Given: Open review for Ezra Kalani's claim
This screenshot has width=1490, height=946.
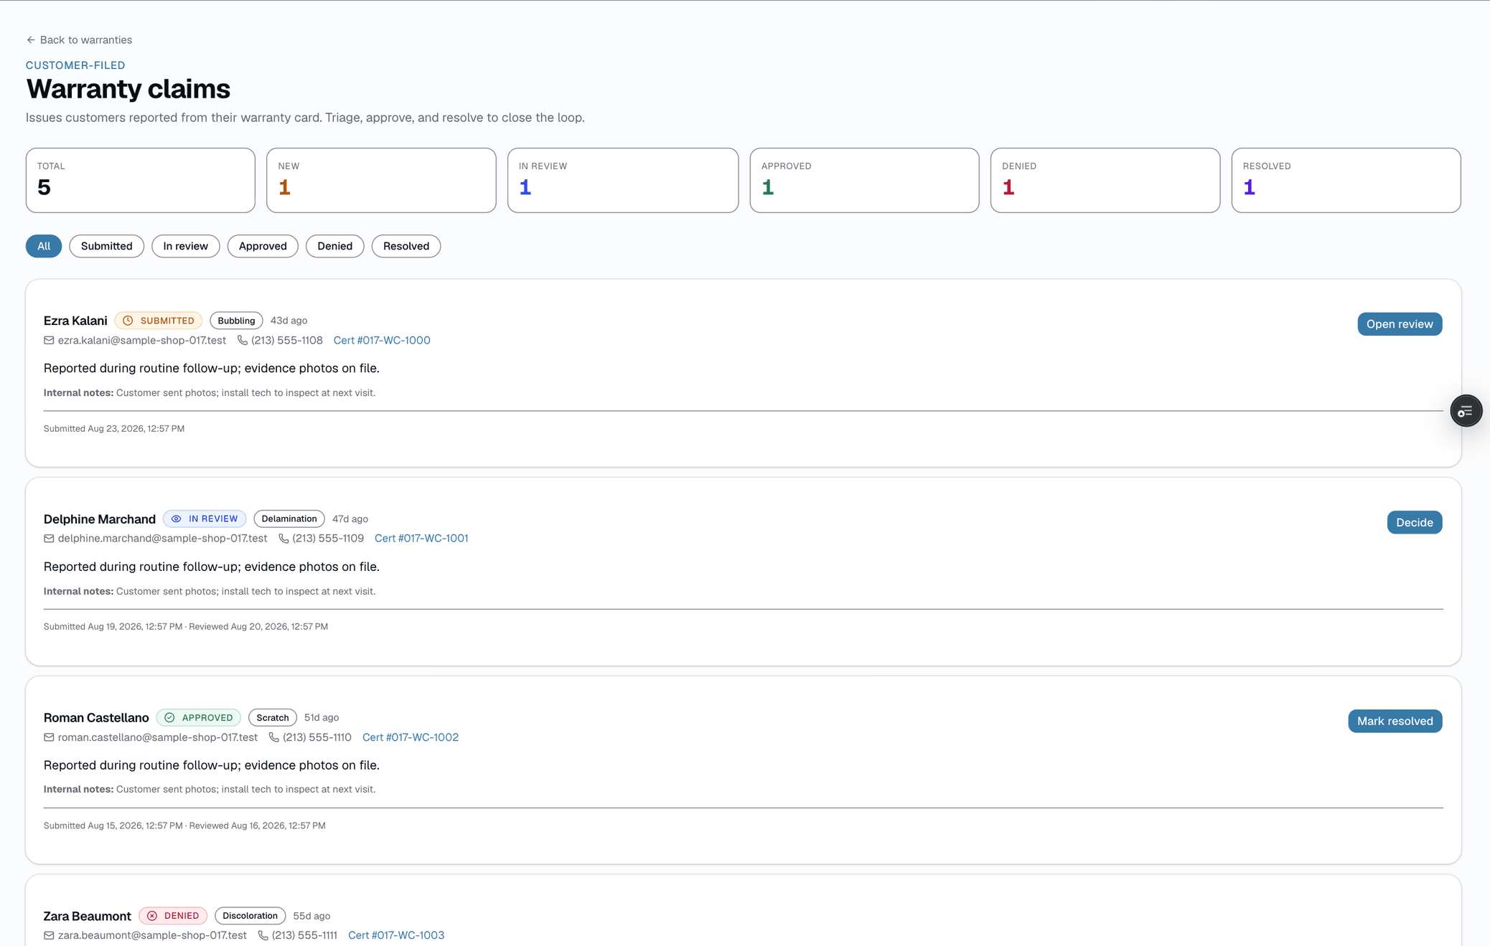Looking at the screenshot, I should click(1400, 324).
